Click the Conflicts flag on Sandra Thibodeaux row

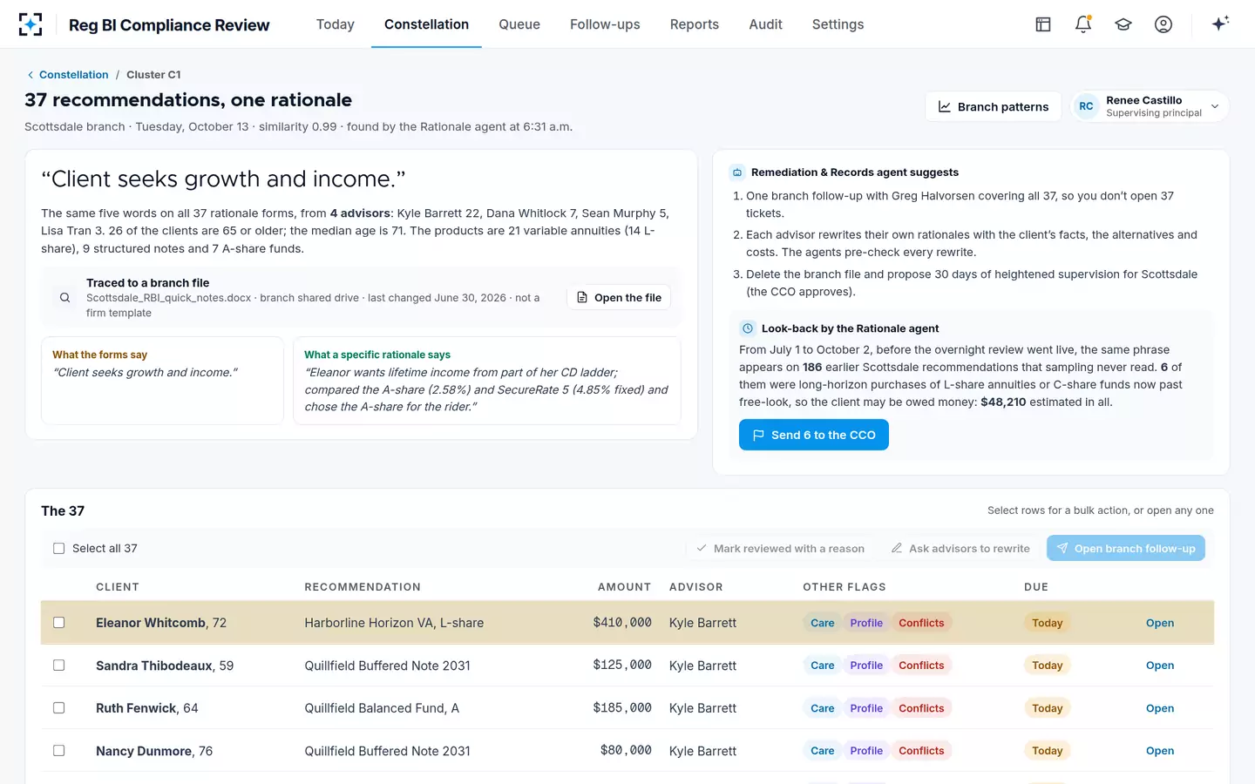(x=921, y=666)
